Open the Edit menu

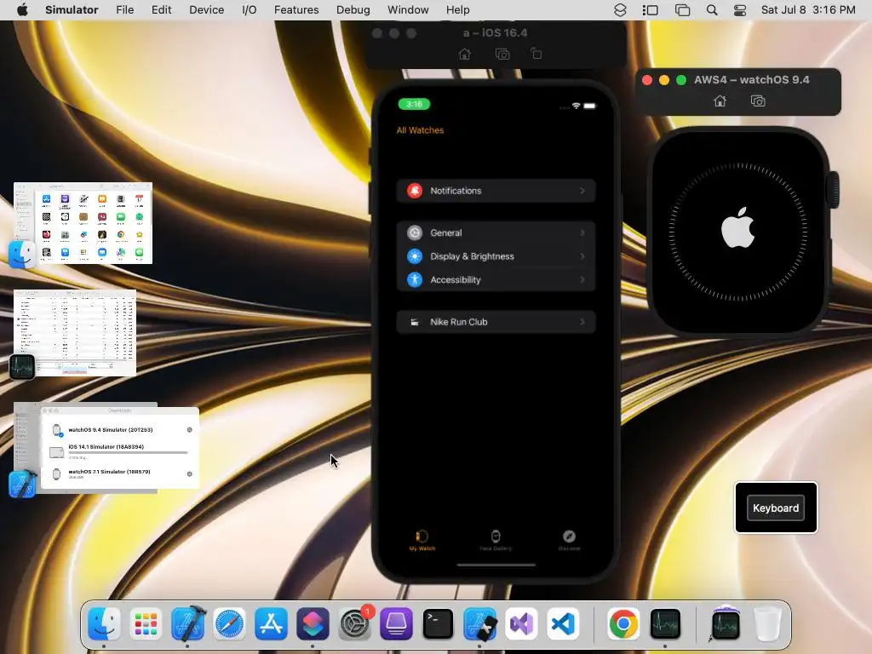[x=161, y=10]
